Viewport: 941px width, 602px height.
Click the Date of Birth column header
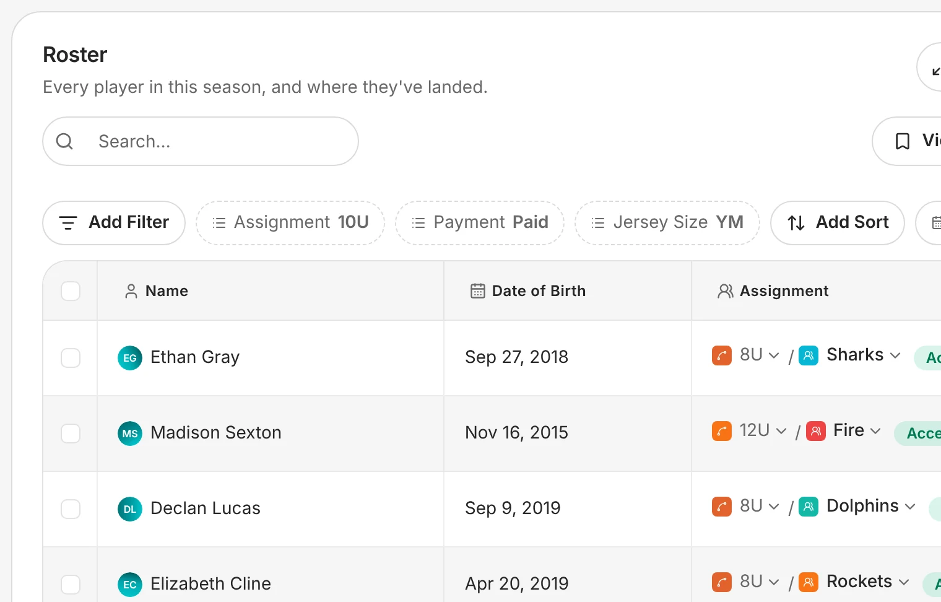[568, 291]
